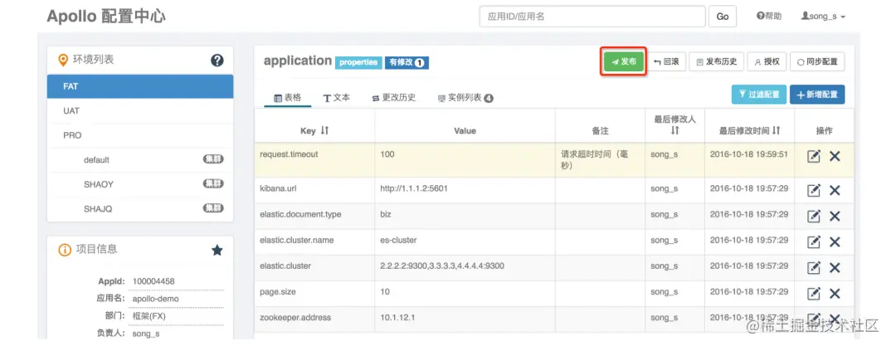This screenshot has width=891, height=346.
Task: Click the AppId value 100004458
Action: click(153, 281)
